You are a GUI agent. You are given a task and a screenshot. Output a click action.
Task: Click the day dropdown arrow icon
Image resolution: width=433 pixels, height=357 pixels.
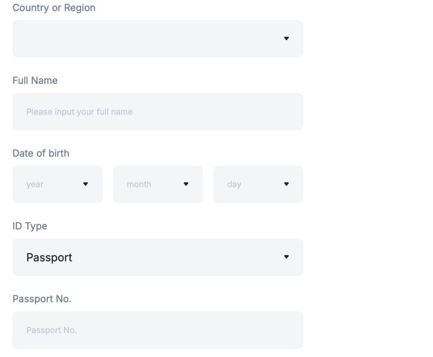(x=286, y=184)
